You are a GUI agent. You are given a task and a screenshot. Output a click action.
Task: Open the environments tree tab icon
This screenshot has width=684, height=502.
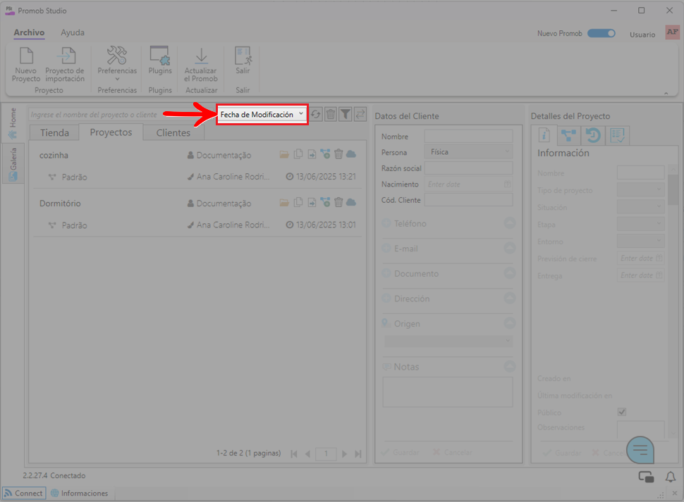point(568,135)
